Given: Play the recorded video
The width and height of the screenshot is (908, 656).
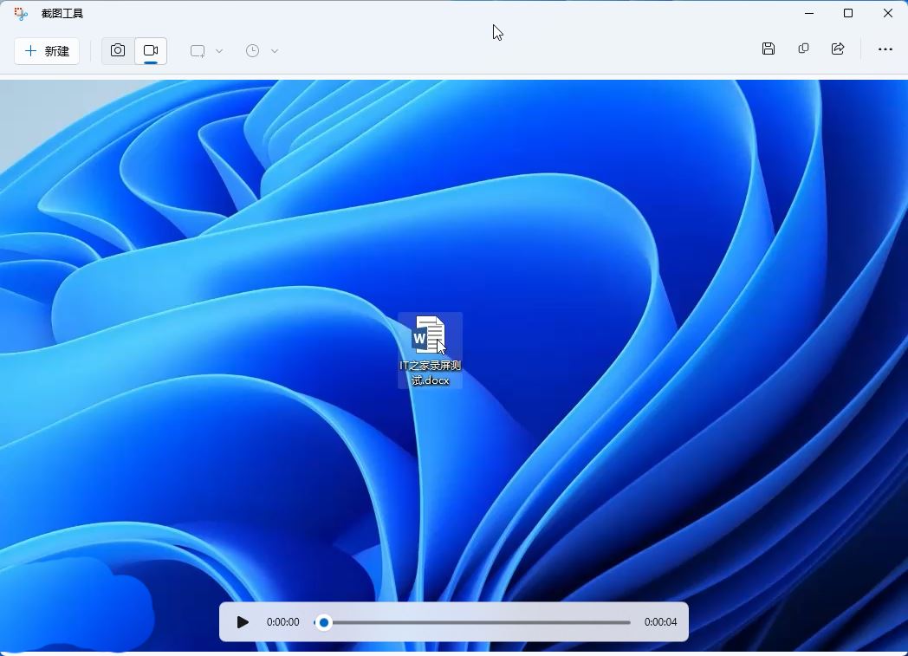Looking at the screenshot, I should [243, 622].
